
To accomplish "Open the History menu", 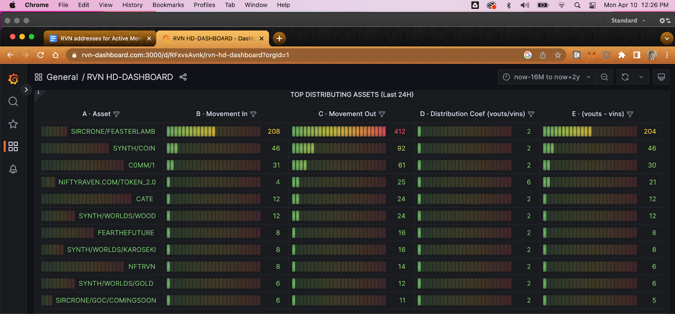I will click(x=132, y=5).
